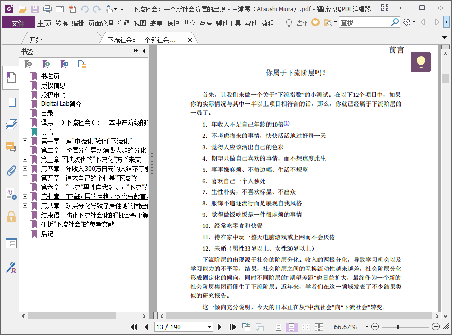The height and width of the screenshot is (335, 452).
Task: Select the 后记 bookmark
Action: coord(47,234)
